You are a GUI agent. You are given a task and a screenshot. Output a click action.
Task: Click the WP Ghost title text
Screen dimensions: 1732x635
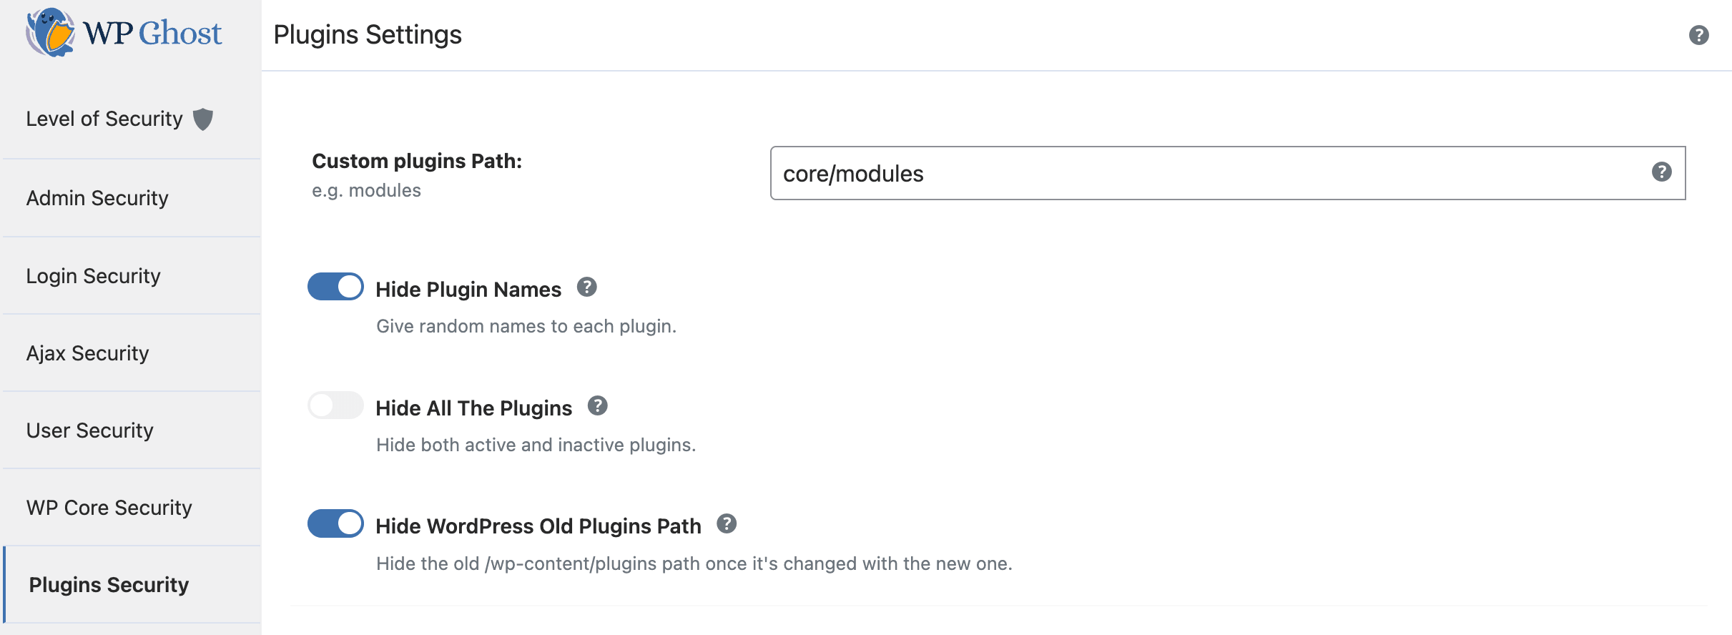coord(152,33)
